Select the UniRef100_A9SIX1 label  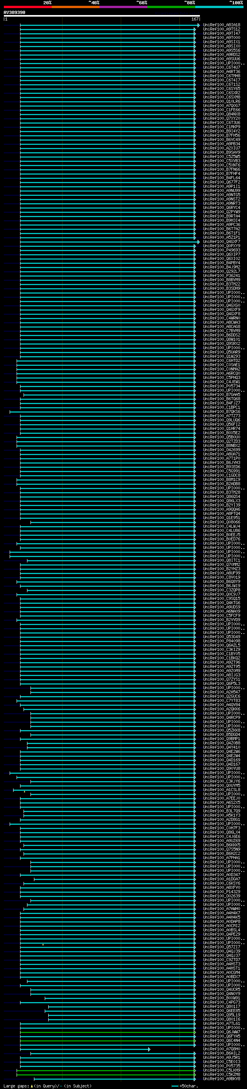tap(221, 42)
